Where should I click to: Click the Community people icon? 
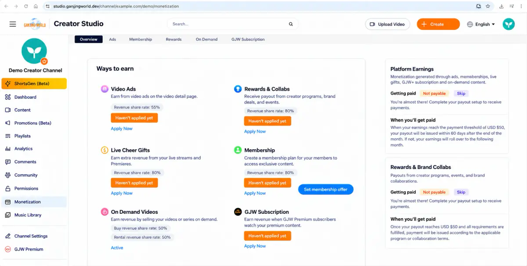coord(8,175)
